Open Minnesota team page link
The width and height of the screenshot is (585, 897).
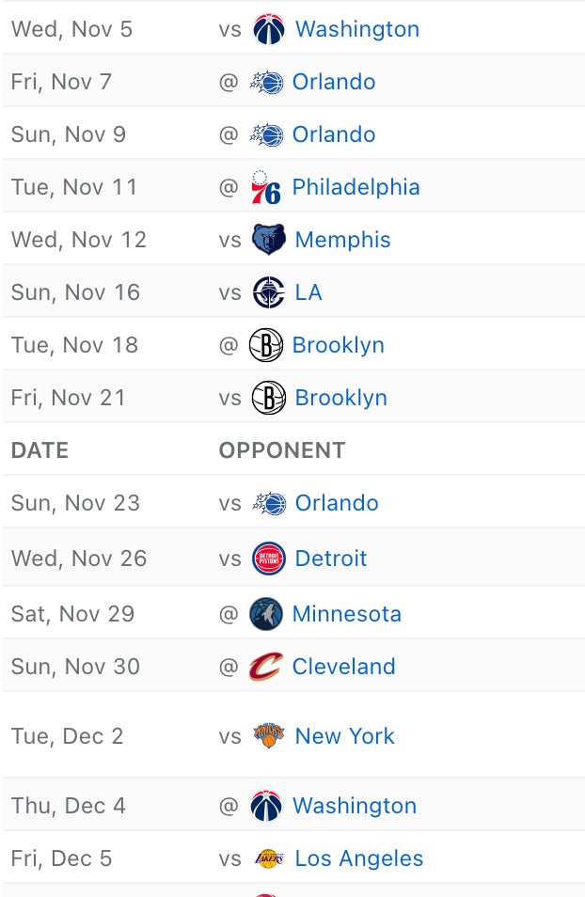346,614
